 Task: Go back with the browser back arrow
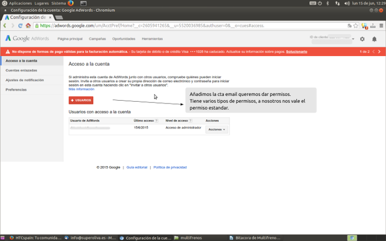click(4, 25)
